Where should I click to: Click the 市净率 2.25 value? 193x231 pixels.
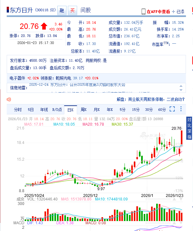pos(176,36)
